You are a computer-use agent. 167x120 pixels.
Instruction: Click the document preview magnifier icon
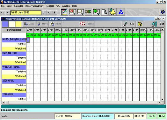pyautogui.click(x=105, y=12)
